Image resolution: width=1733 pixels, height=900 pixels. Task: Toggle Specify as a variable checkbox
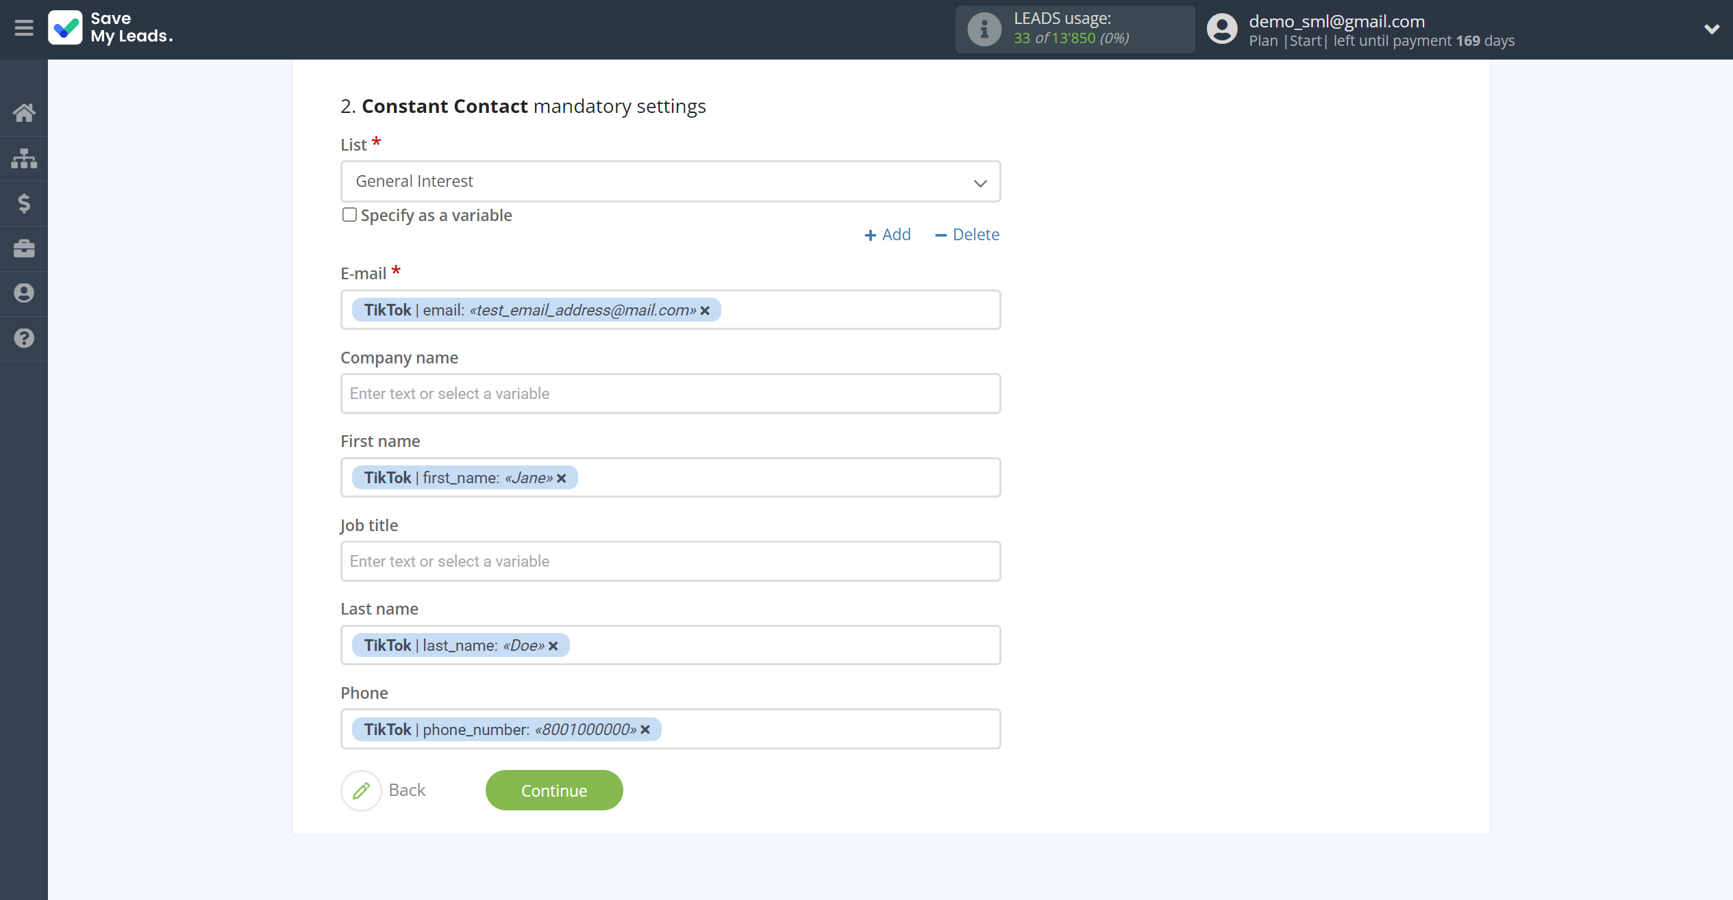point(349,215)
